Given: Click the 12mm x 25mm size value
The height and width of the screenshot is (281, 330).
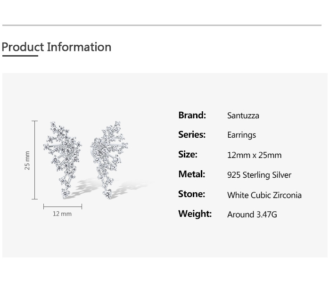Looking at the screenshot, I should 254,155.
